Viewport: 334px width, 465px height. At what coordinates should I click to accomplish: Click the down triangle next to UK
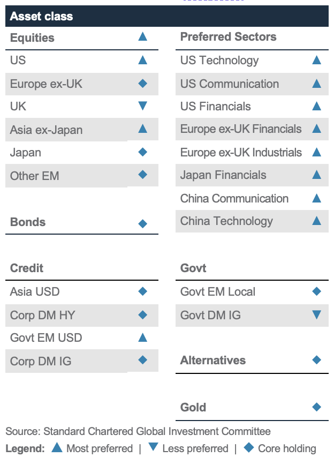click(142, 106)
